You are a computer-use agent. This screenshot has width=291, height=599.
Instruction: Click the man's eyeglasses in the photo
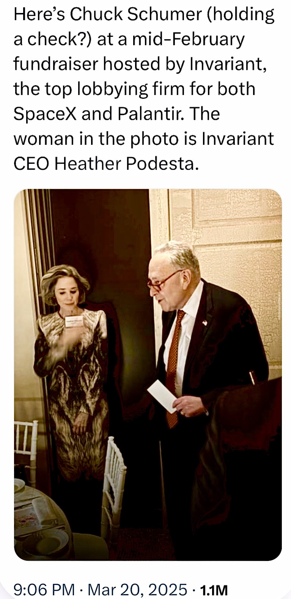pos(164,282)
